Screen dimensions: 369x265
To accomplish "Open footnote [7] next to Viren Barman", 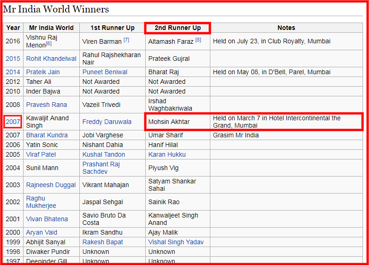I will [126, 40].
